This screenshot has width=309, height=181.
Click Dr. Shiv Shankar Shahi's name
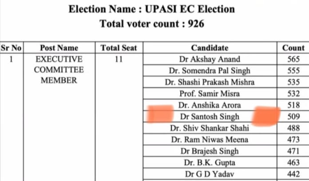(210, 128)
